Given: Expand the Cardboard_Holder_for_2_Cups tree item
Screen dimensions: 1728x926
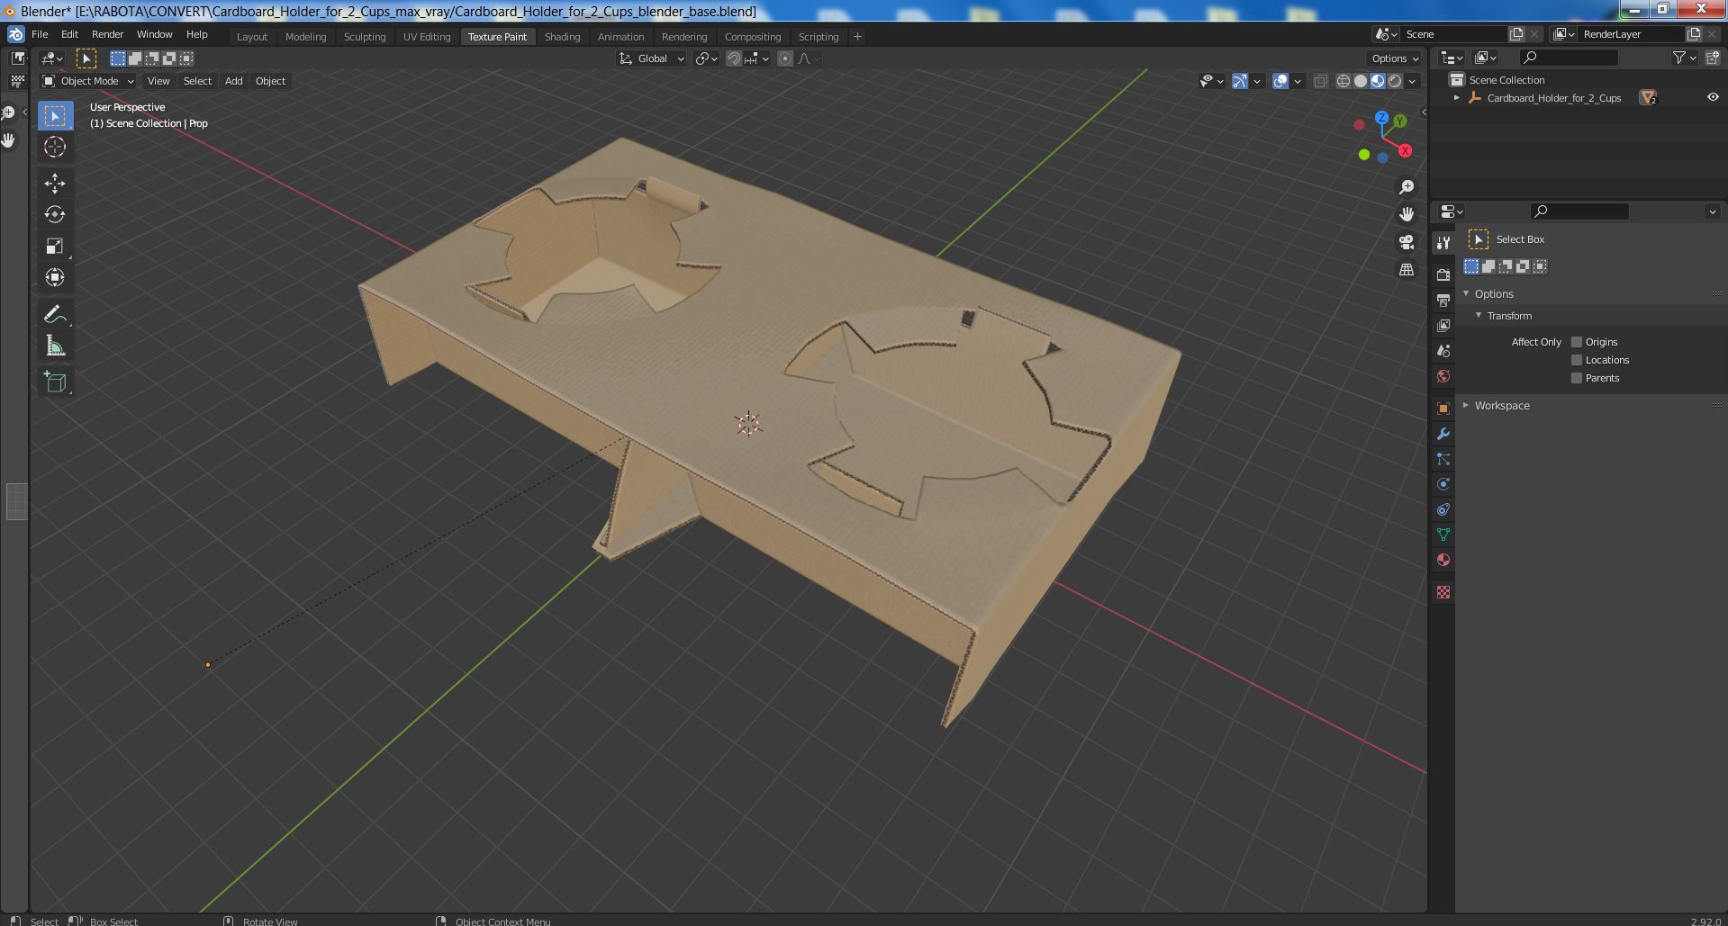Looking at the screenshot, I should 1457,97.
